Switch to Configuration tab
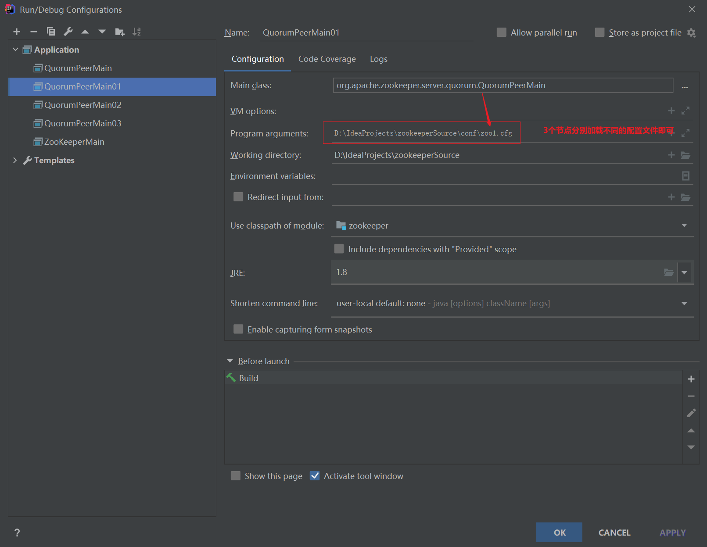Screen dimensions: 707x547 [x=258, y=59]
